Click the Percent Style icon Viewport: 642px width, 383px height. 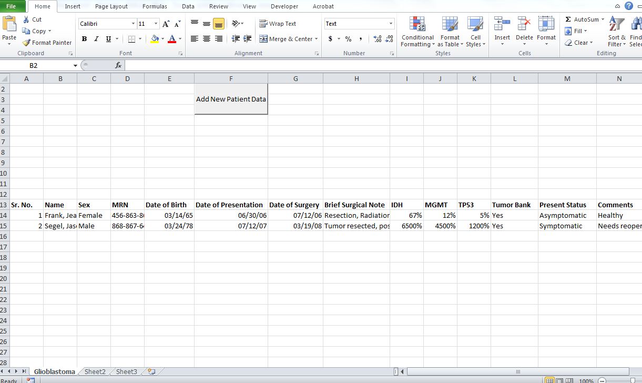pyautogui.click(x=348, y=39)
